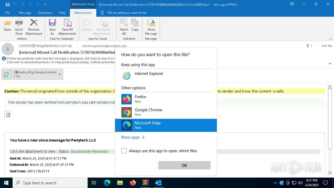Expand the message header chevron
334x188 pixels.
(330, 63)
